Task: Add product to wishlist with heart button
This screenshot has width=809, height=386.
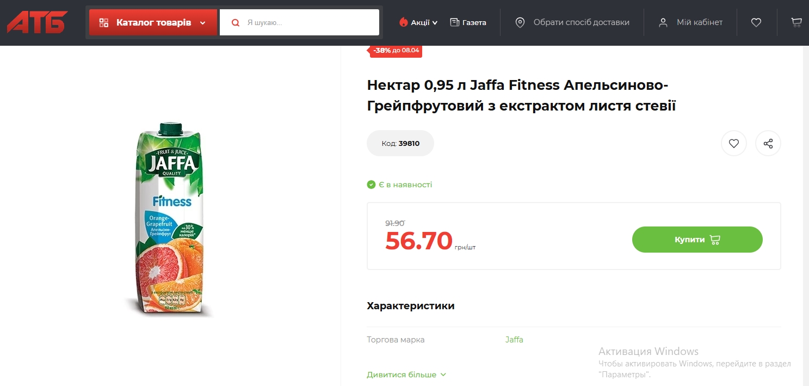Action: pyautogui.click(x=733, y=144)
